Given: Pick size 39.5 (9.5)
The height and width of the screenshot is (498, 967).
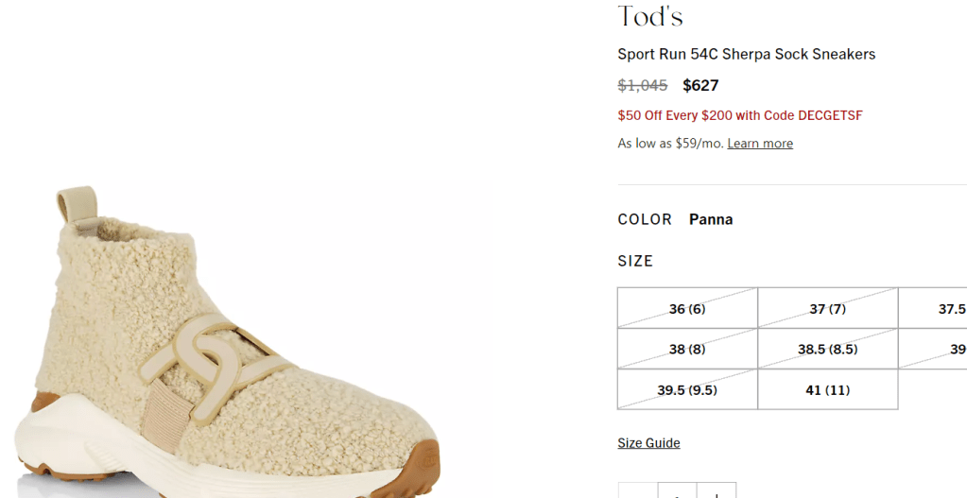Looking at the screenshot, I should [x=687, y=389].
